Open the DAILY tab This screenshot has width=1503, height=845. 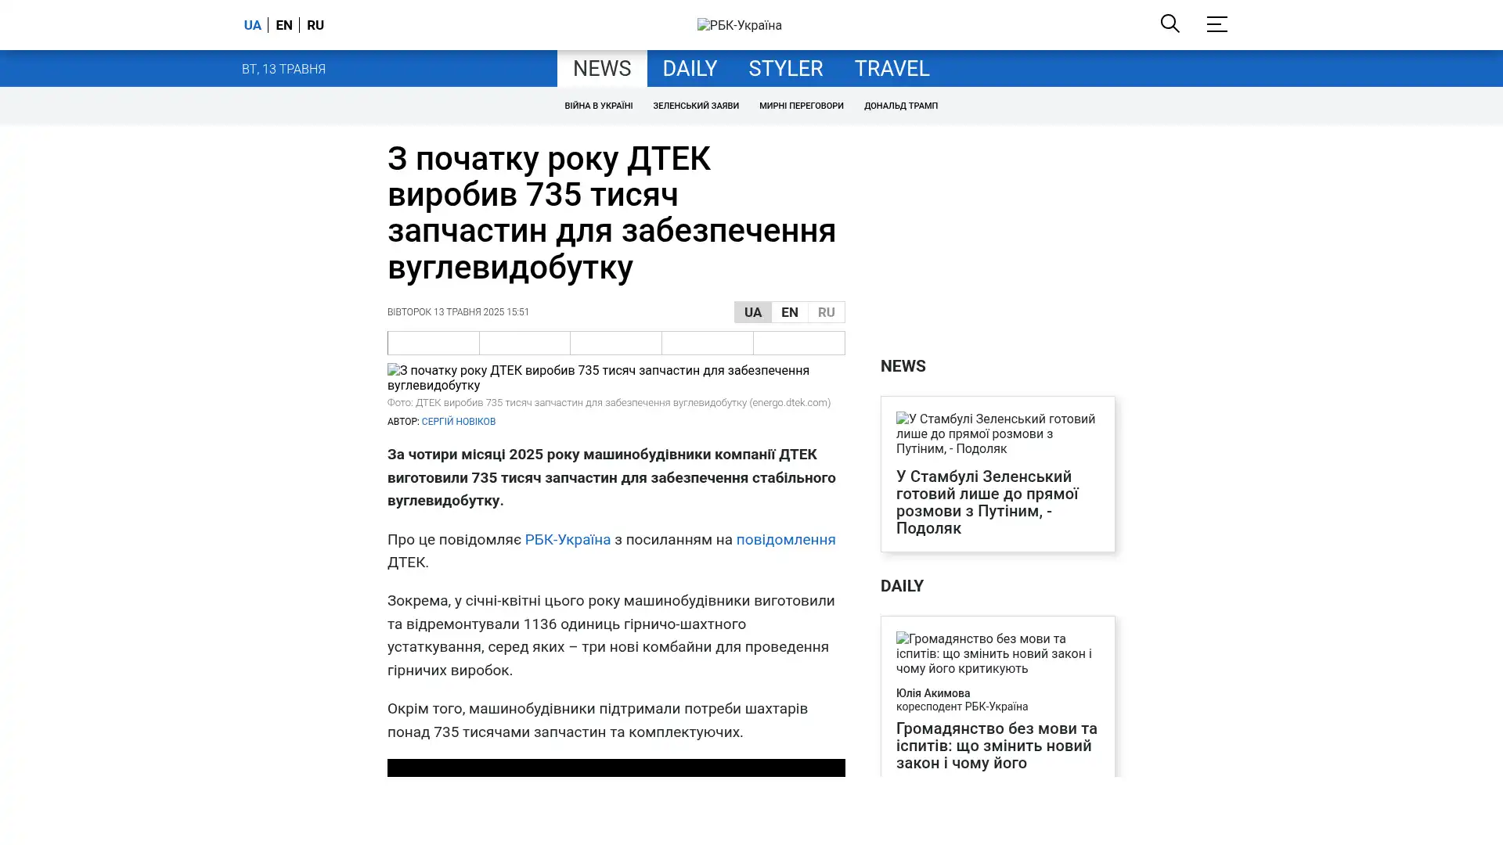[x=689, y=68]
